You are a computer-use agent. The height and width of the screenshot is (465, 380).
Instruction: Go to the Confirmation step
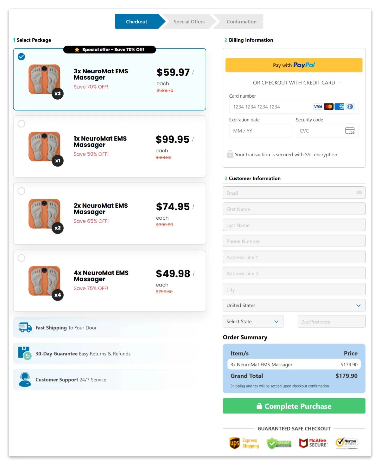point(241,21)
